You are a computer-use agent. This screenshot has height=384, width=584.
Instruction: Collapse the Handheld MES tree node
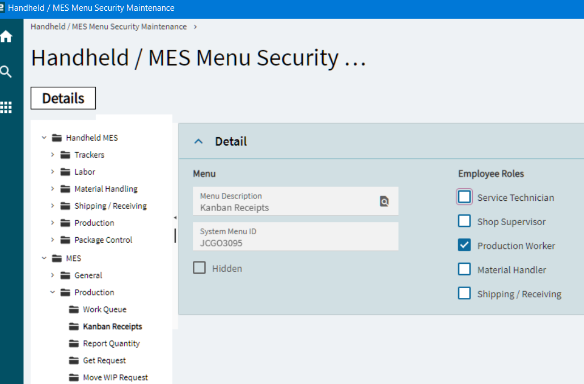pyautogui.click(x=44, y=138)
